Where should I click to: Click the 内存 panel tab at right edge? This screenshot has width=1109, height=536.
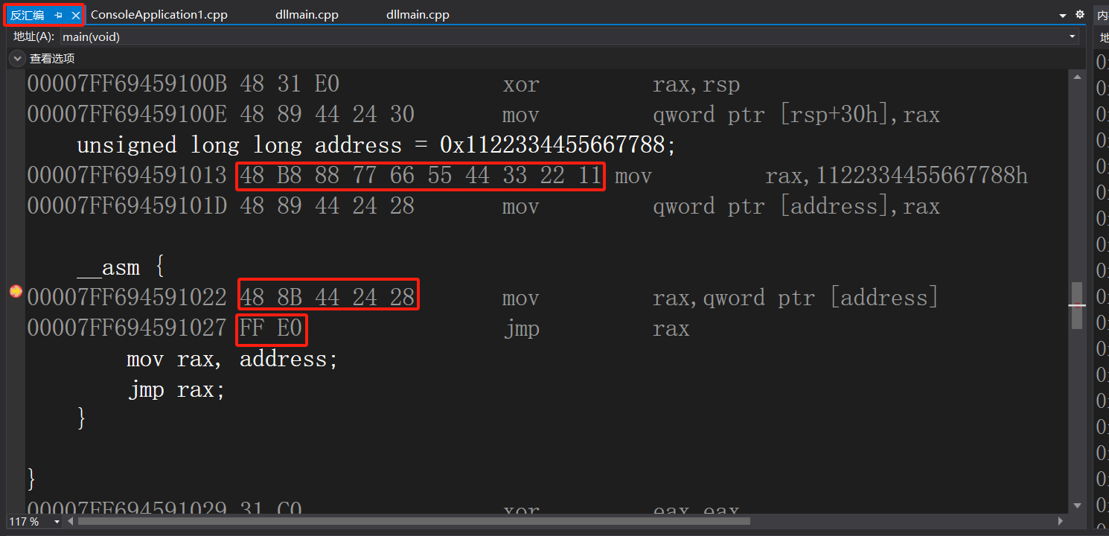(x=1102, y=15)
